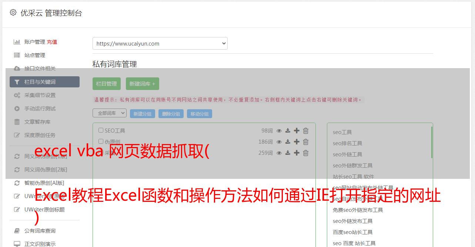Open 正文识别演示 sidebar entry
This screenshot has height=247, width=475.
[40, 244]
